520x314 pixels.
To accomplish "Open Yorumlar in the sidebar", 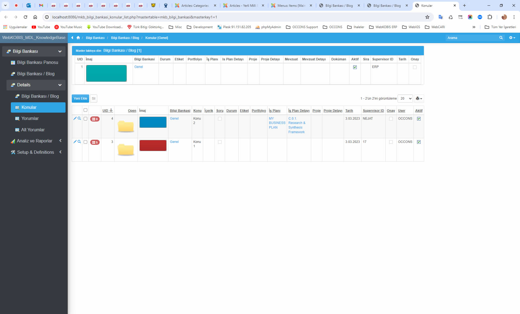I will pos(38,118).
